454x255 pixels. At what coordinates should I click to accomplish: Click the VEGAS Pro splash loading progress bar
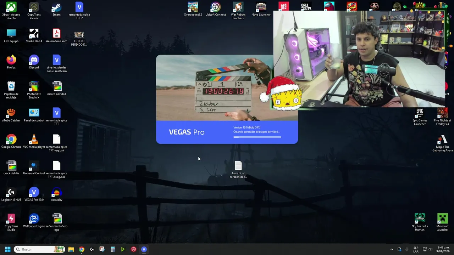click(257, 137)
